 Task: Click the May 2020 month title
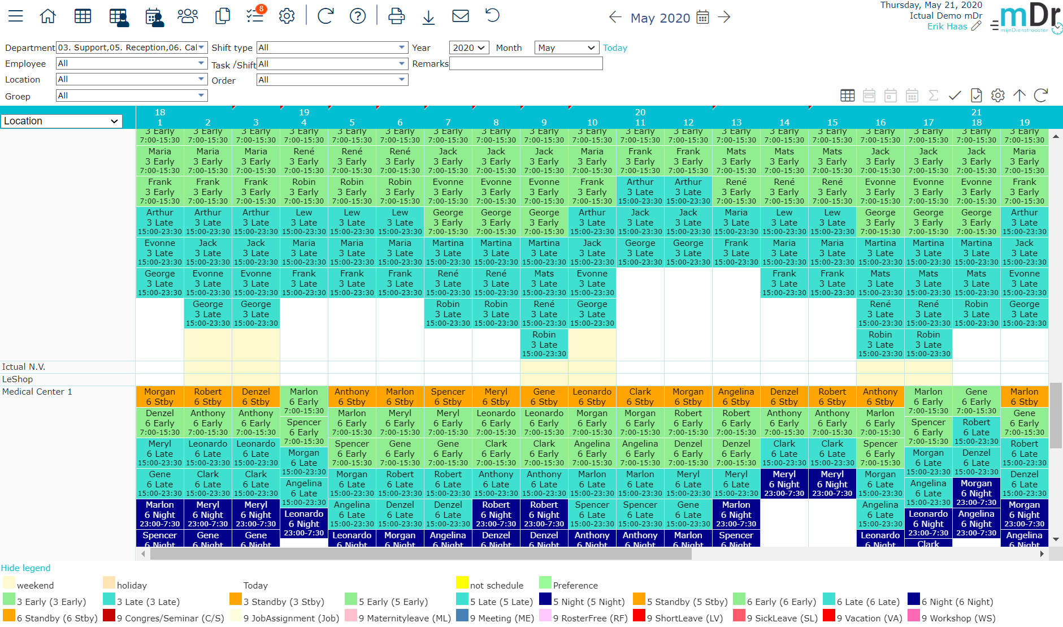(x=660, y=18)
